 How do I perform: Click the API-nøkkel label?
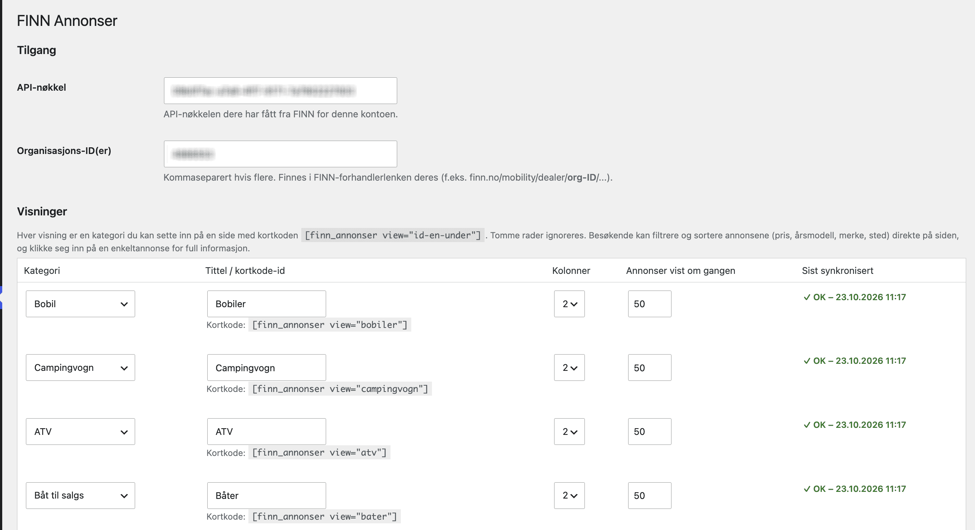point(41,87)
